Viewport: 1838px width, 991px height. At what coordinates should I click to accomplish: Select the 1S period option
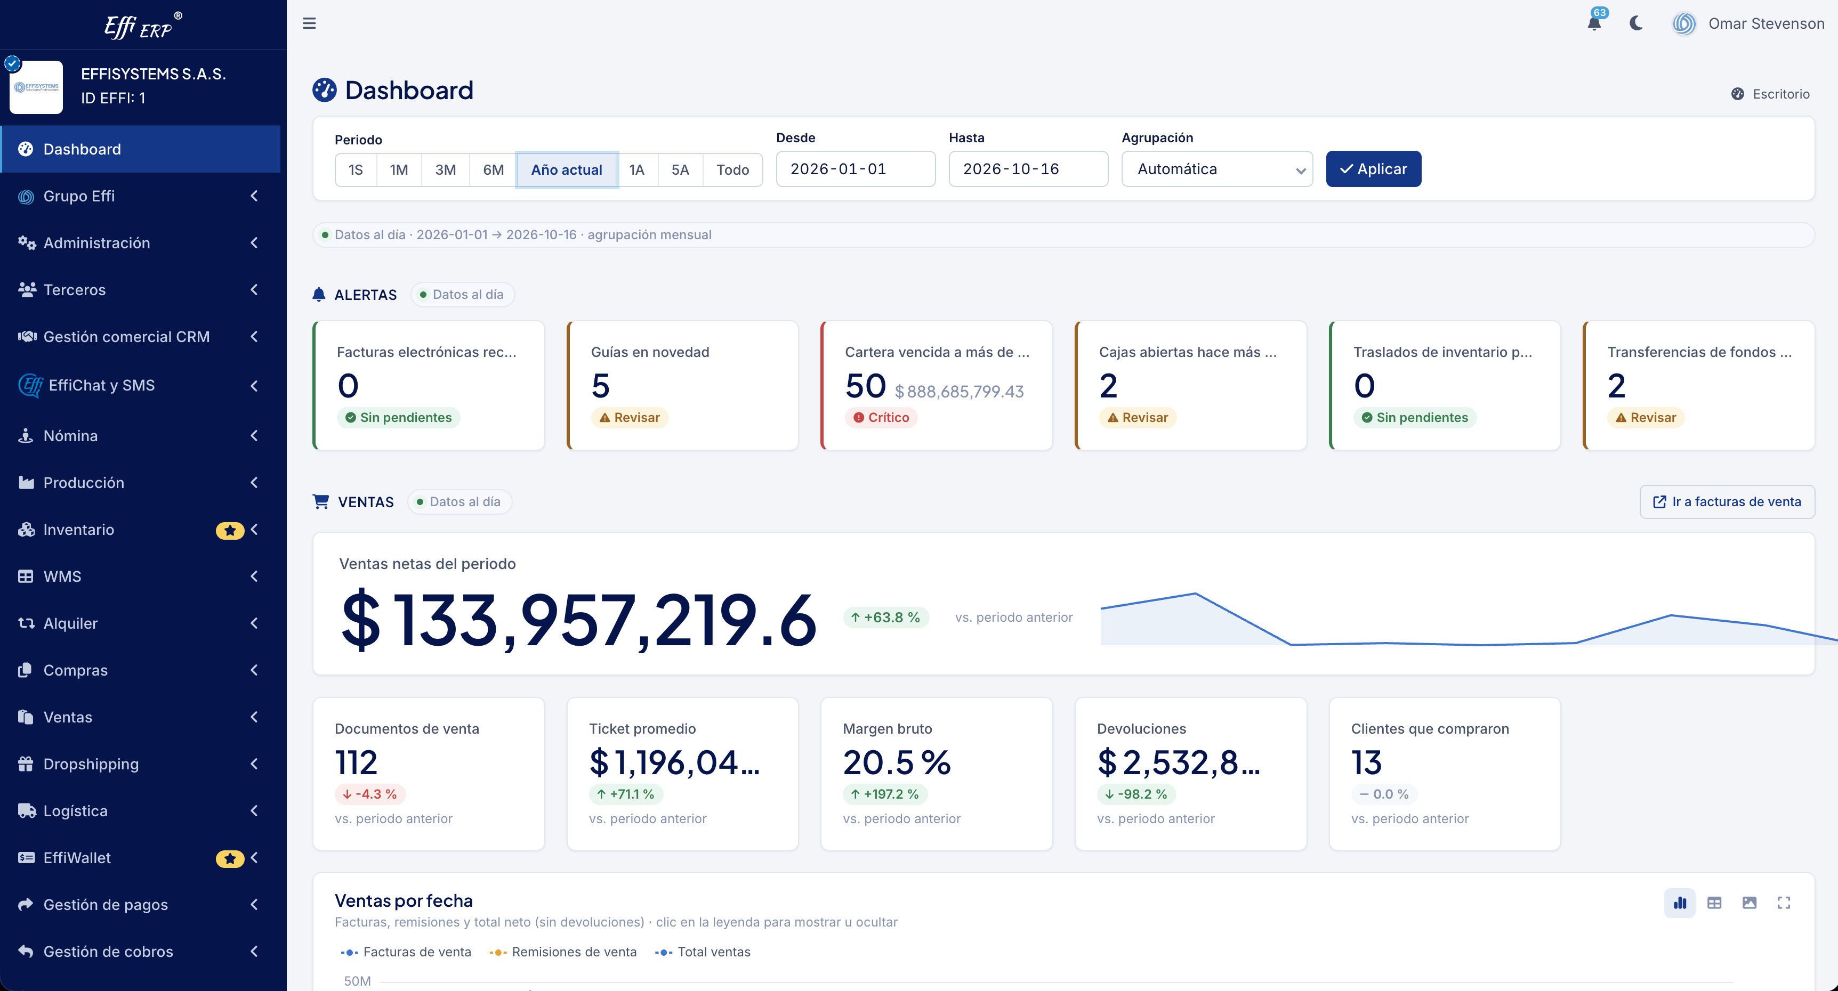tap(356, 169)
